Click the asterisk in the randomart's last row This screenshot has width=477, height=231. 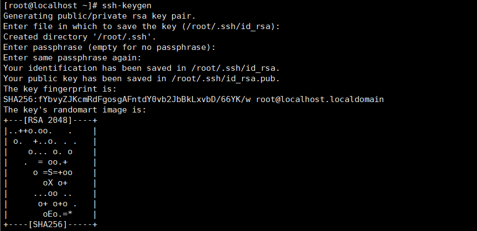[x=69, y=214]
